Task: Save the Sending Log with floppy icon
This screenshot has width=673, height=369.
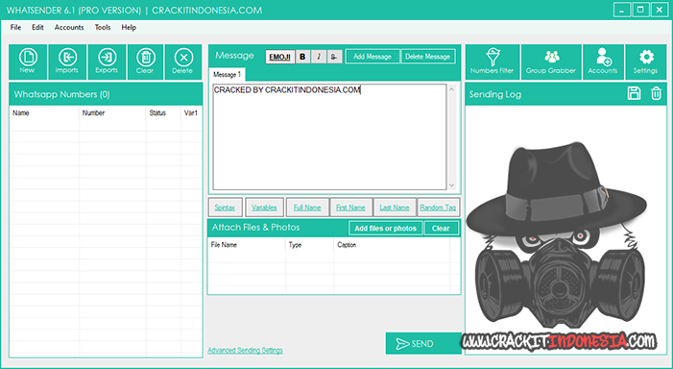Action: point(634,93)
